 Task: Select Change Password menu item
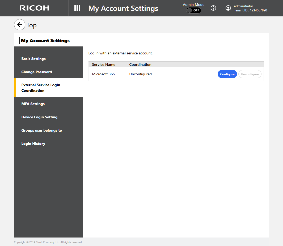pos(37,72)
